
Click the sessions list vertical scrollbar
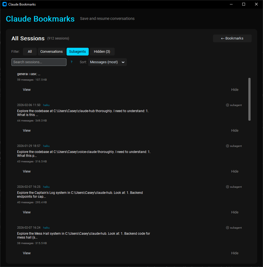(x=249, y=99)
